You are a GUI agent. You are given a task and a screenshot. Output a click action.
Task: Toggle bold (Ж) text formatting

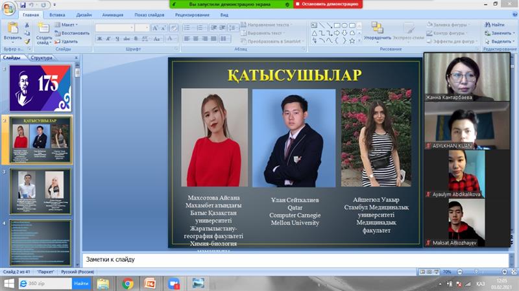coord(99,39)
